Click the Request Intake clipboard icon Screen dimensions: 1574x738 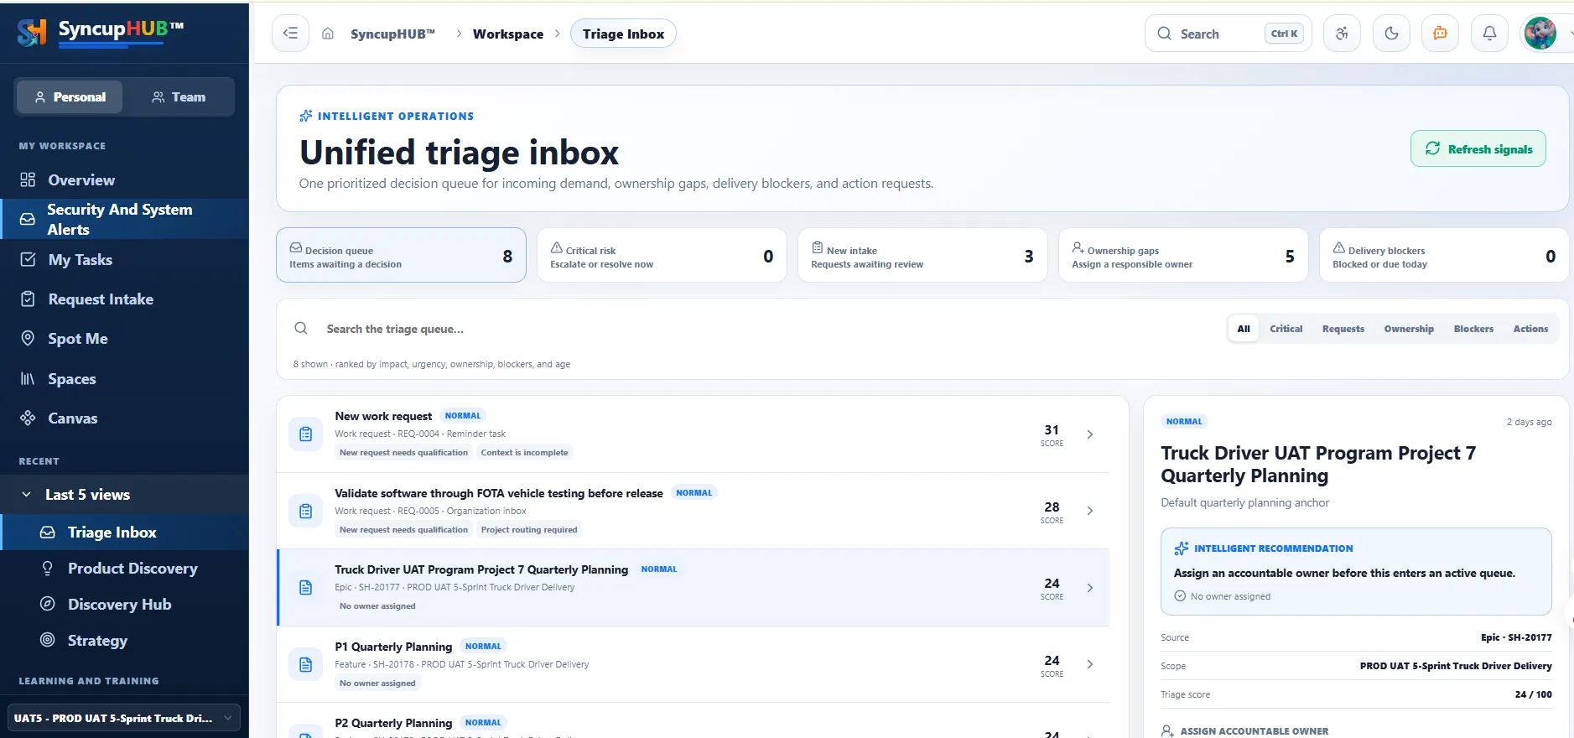tap(28, 299)
